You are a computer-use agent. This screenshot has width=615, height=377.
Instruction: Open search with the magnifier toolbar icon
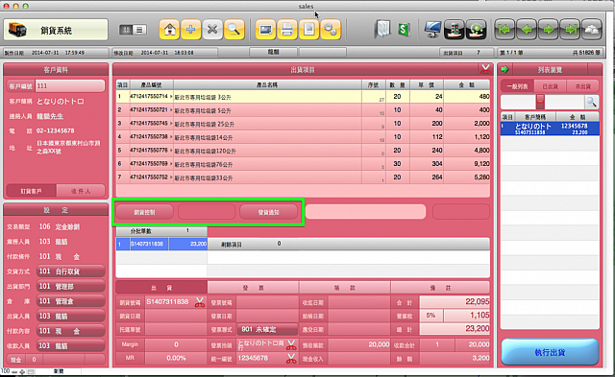pos(234,30)
